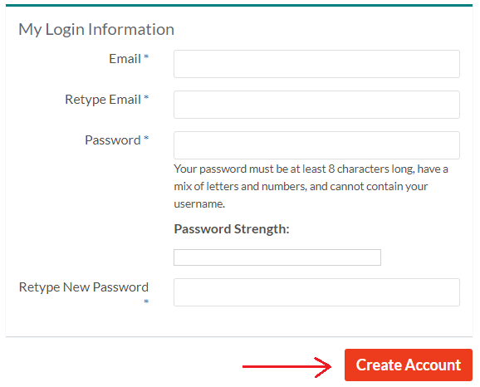Click the red arrow pointing at Create Account
The height and width of the screenshot is (387, 480).
coord(287,366)
